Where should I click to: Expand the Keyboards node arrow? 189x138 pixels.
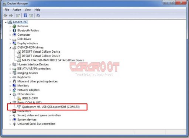[10, 77]
